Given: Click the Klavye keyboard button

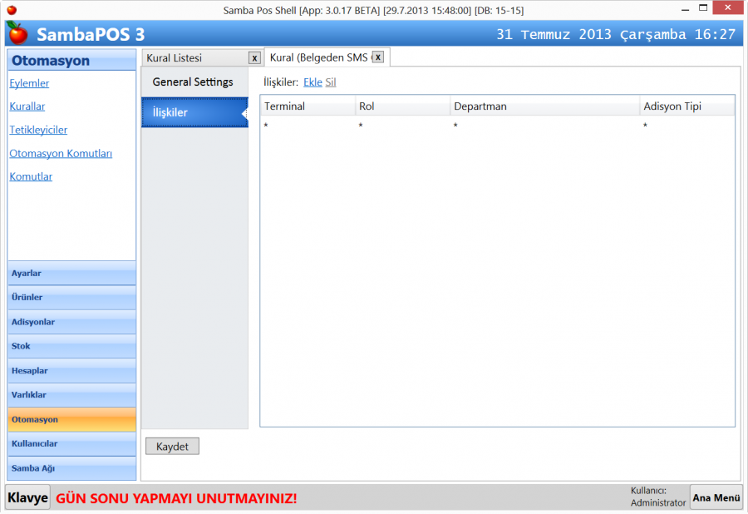Looking at the screenshot, I should [27, 497].
